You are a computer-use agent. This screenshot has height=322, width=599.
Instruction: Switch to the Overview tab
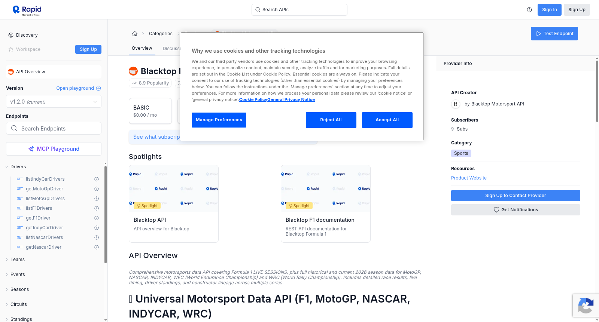coord(142,48)
